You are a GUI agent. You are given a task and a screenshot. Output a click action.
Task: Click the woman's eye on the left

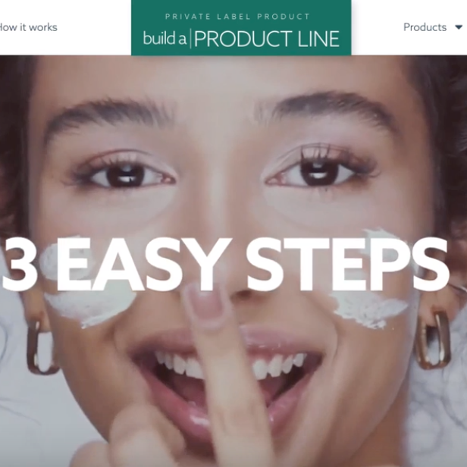(x=125, y=176)
